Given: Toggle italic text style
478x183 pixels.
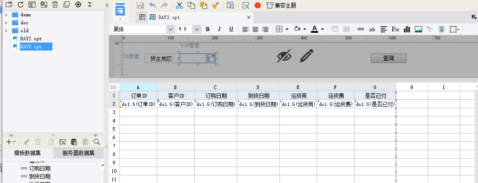Looking at the screenshot, I should [219, 29].
